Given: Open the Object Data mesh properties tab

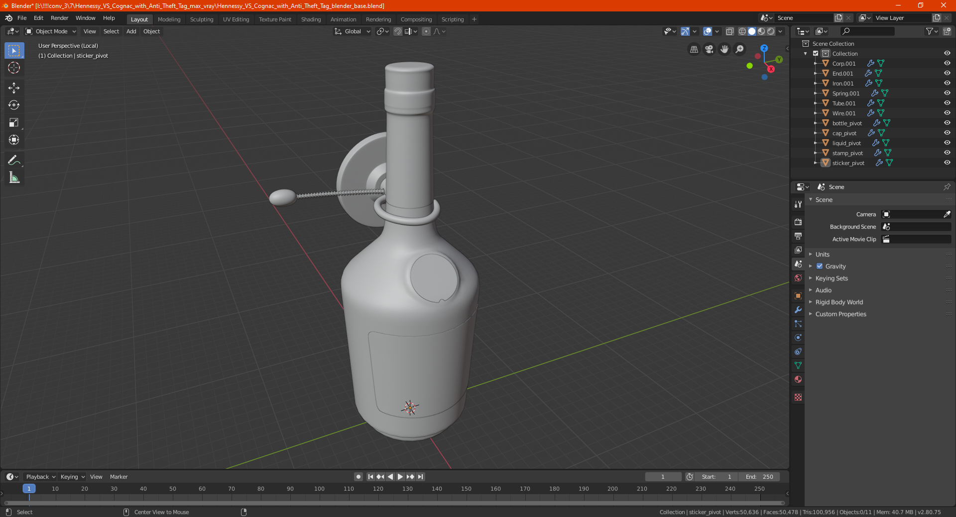Looking at the screenshot, I should (x=798, y=365).
